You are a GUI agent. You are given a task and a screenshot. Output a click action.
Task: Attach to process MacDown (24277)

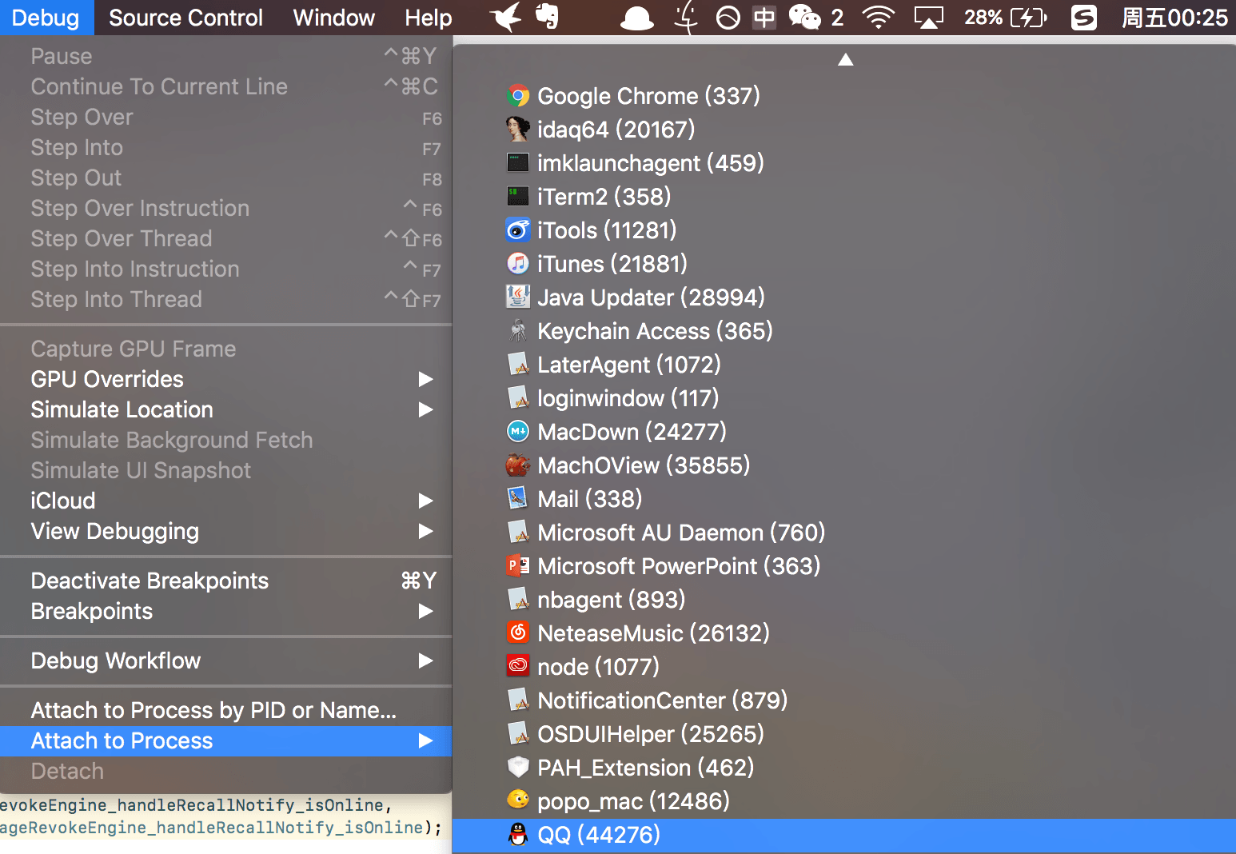tap(844, 432)
